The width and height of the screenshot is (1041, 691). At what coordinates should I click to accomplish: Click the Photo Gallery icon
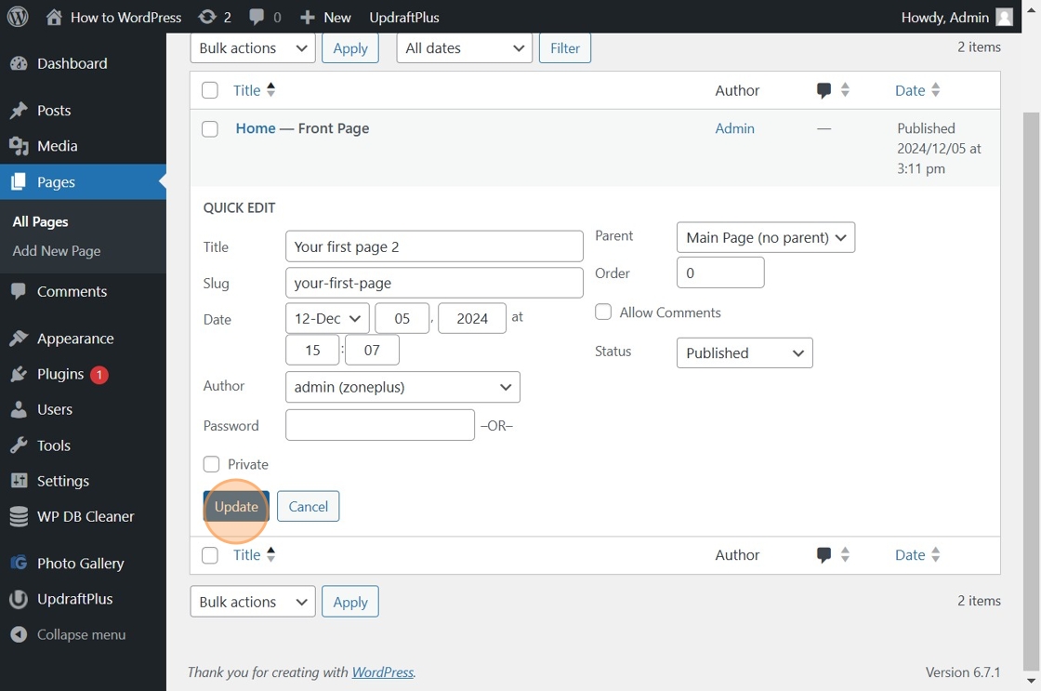click(x=19, y=563)
